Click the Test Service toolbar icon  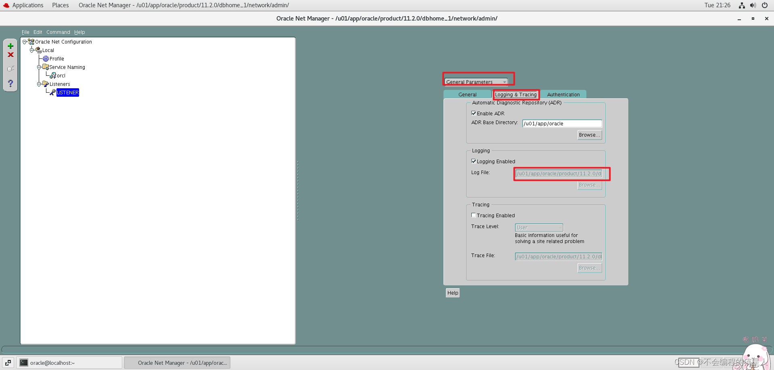click(x=10, y=69)
